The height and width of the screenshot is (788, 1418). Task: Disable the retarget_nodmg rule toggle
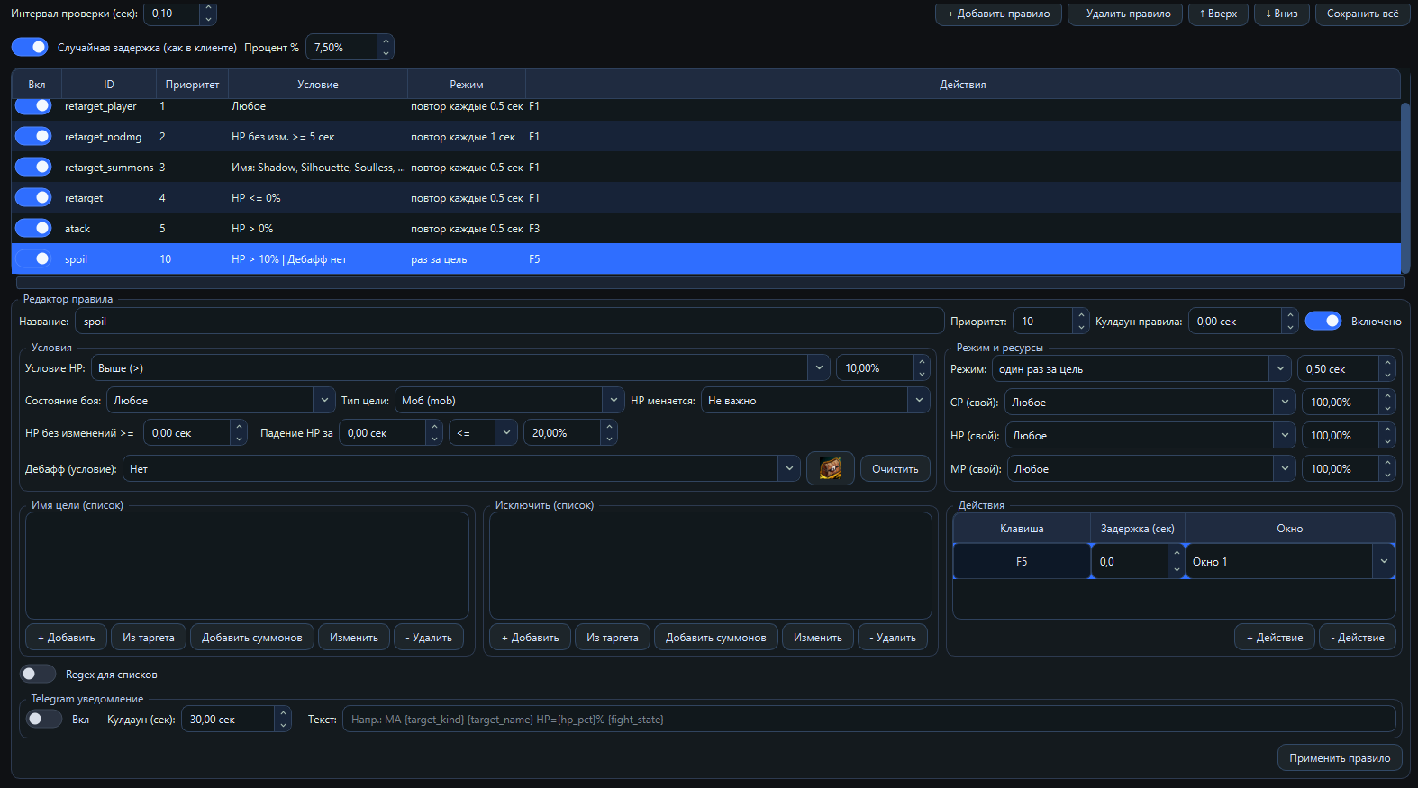pos(33,137)
